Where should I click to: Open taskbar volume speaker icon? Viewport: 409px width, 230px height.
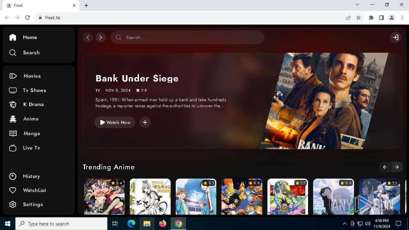(367, 224)
